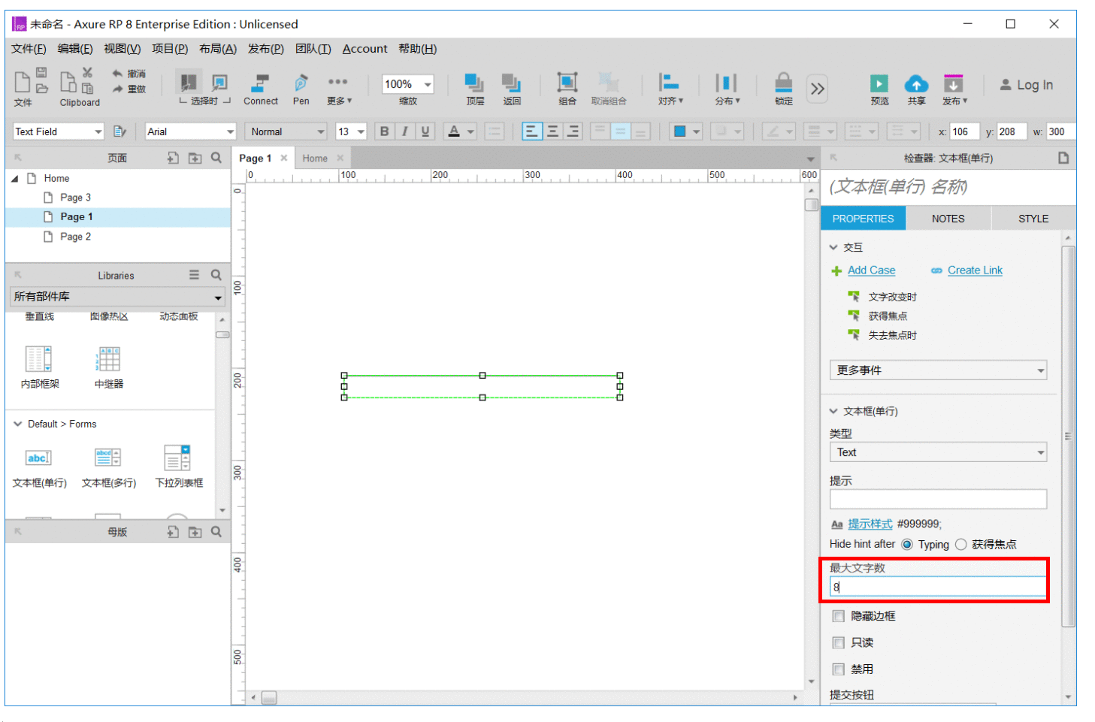Open the 更多事件 dropdown
This screenshot has width=1095, height=722.
click(x=938, y=370)
